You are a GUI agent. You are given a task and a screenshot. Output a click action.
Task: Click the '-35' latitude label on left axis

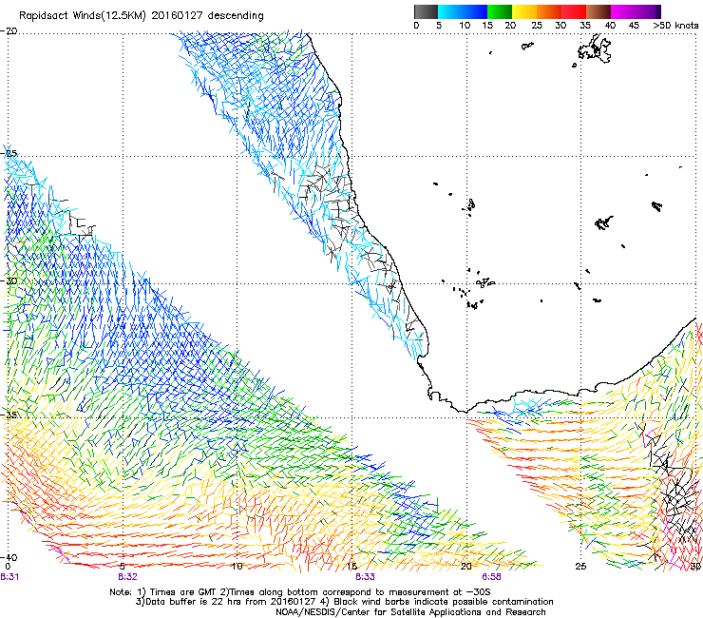point(9,415)
